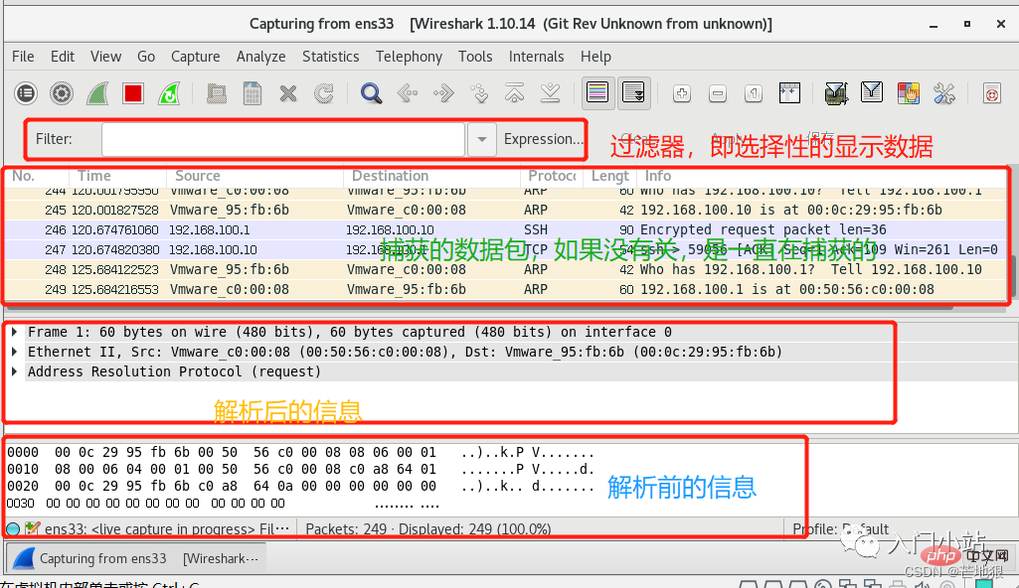1019x588 pixels.
Task: Expand the Address Resolution Protocol section
Action: coord(13,370)
